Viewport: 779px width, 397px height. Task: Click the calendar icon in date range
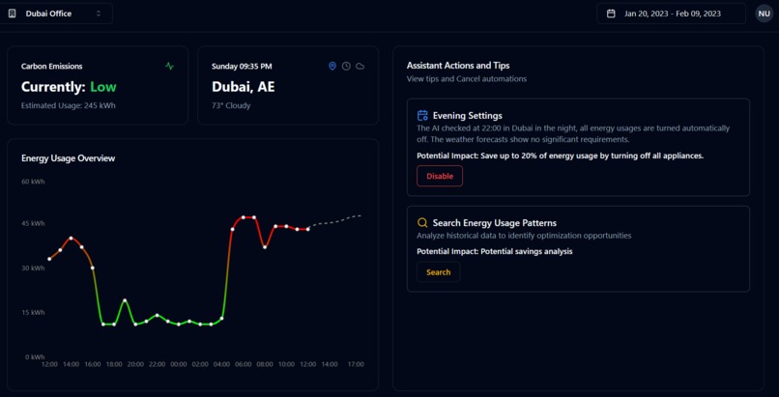pos(611,14)
